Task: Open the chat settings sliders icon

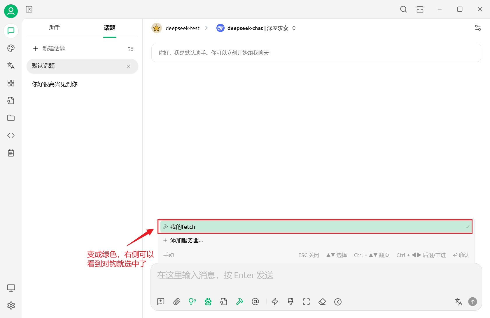Action: (478, 28)
